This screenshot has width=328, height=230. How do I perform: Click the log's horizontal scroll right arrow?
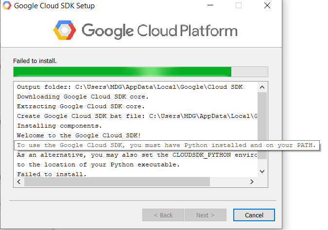(x=252, y=181)
